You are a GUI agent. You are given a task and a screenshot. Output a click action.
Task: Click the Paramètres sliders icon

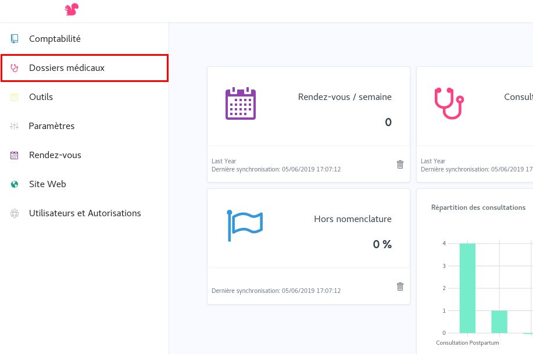[15, 126]
